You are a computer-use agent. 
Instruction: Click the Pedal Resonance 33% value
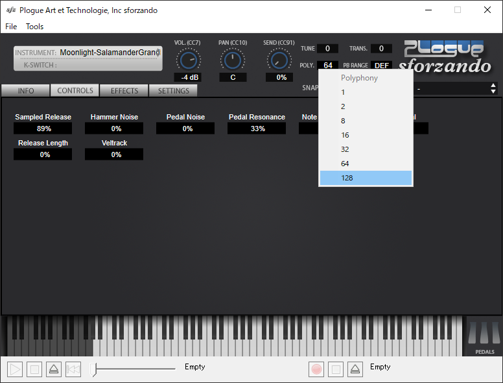(x=257, y=129)
